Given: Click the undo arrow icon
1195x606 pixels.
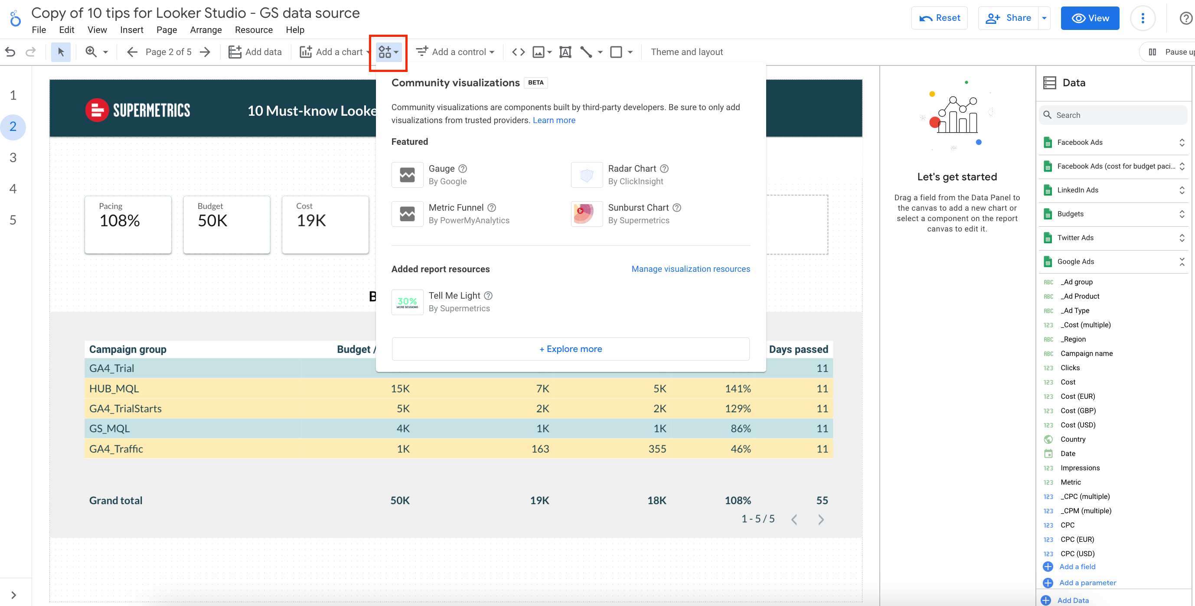Looking at the screenshot, I should [10, 52].
